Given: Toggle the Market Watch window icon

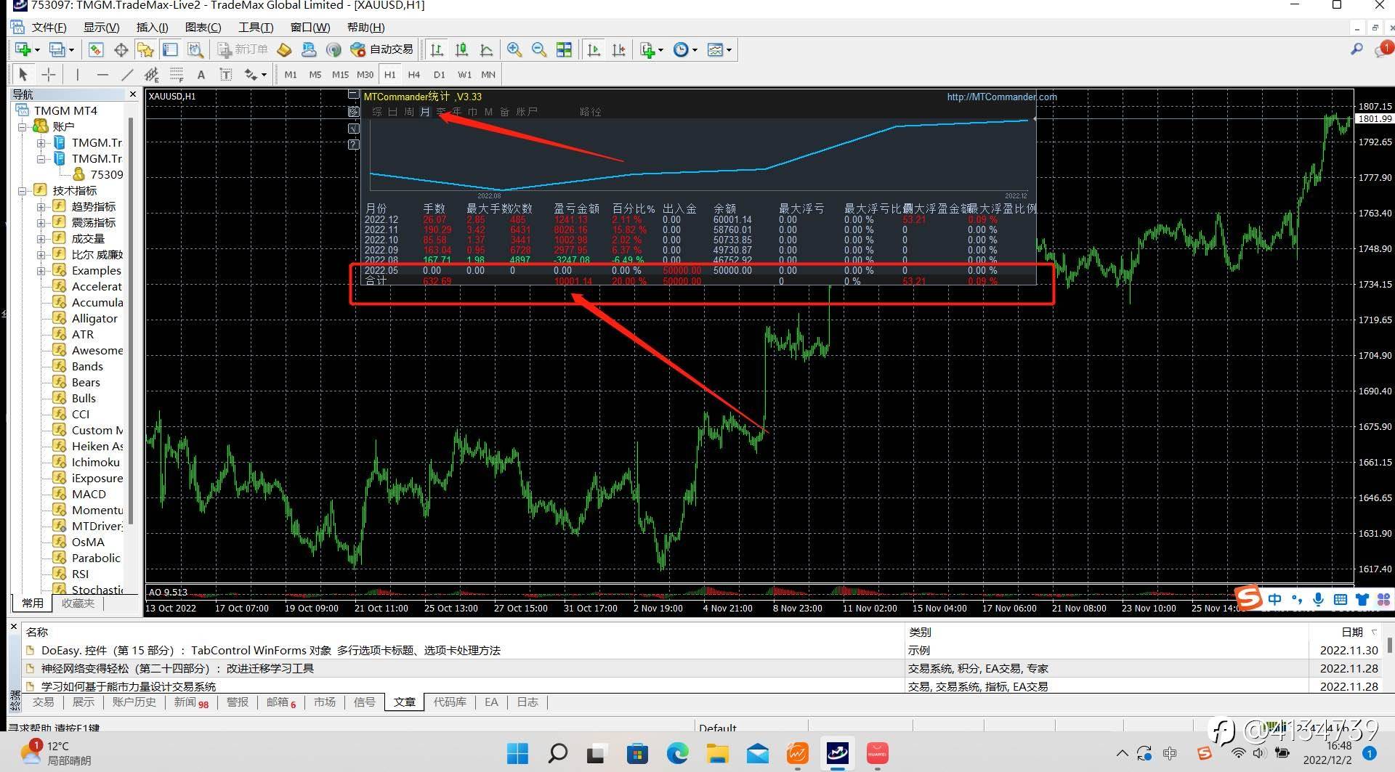Looking at the screenshot, I should pyautogui.click(x=96, y=49).
